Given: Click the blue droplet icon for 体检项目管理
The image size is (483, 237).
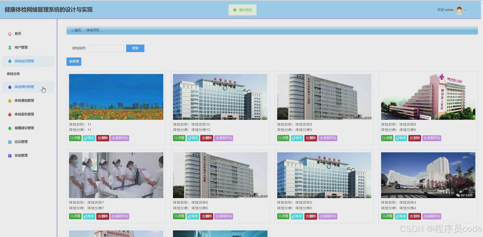Looking at the screenshot, I should (x=10, y=61).
